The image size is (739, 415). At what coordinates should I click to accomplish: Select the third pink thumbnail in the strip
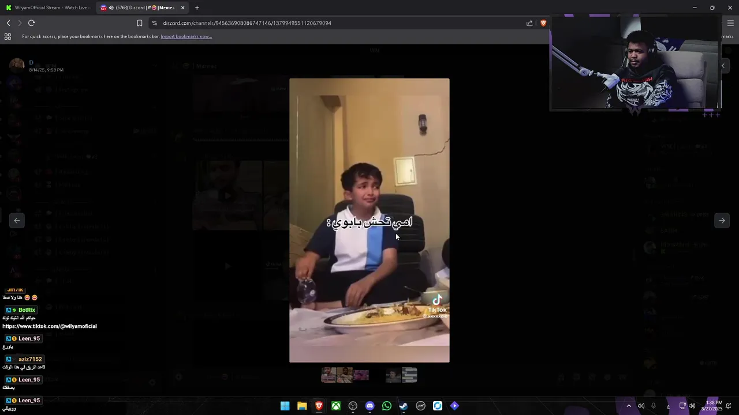[361, 375]
